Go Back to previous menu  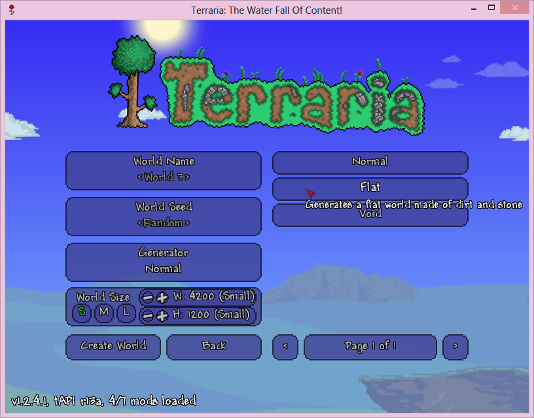(214, 347)
